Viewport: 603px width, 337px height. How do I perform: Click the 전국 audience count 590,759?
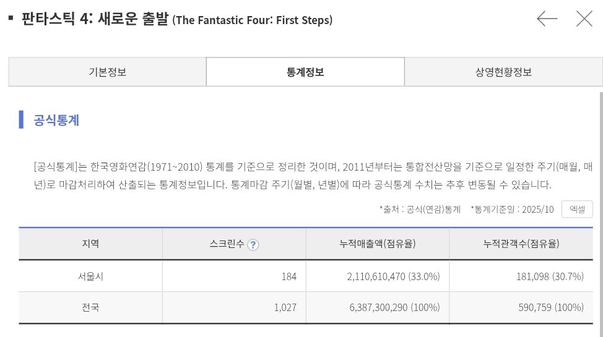tap(534, 307)
